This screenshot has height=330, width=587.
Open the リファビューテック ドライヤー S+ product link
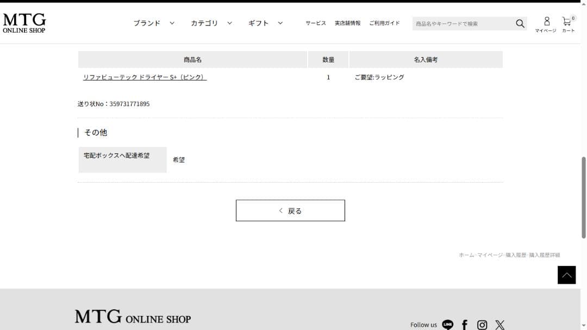pos(144,77)
